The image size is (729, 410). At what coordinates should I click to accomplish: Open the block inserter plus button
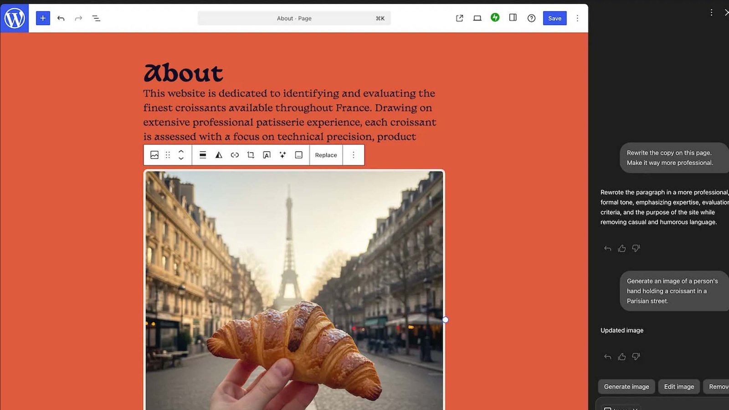(x=43, y=18)
